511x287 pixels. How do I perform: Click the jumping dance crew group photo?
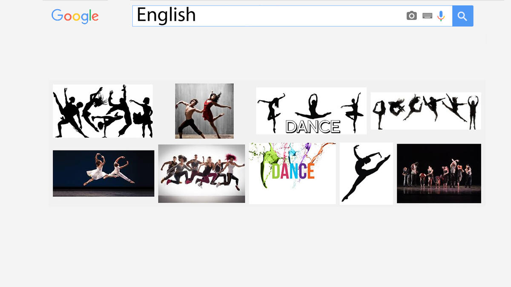click(201, 173)
